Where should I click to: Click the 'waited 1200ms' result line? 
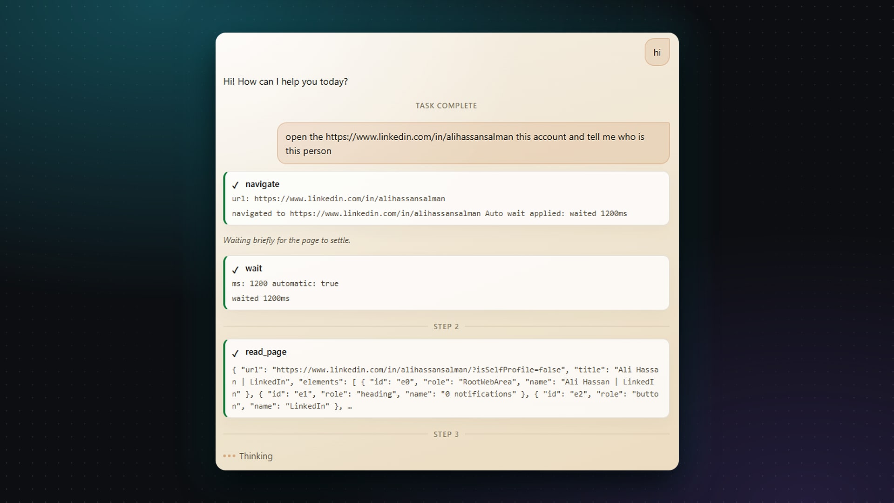261,298
